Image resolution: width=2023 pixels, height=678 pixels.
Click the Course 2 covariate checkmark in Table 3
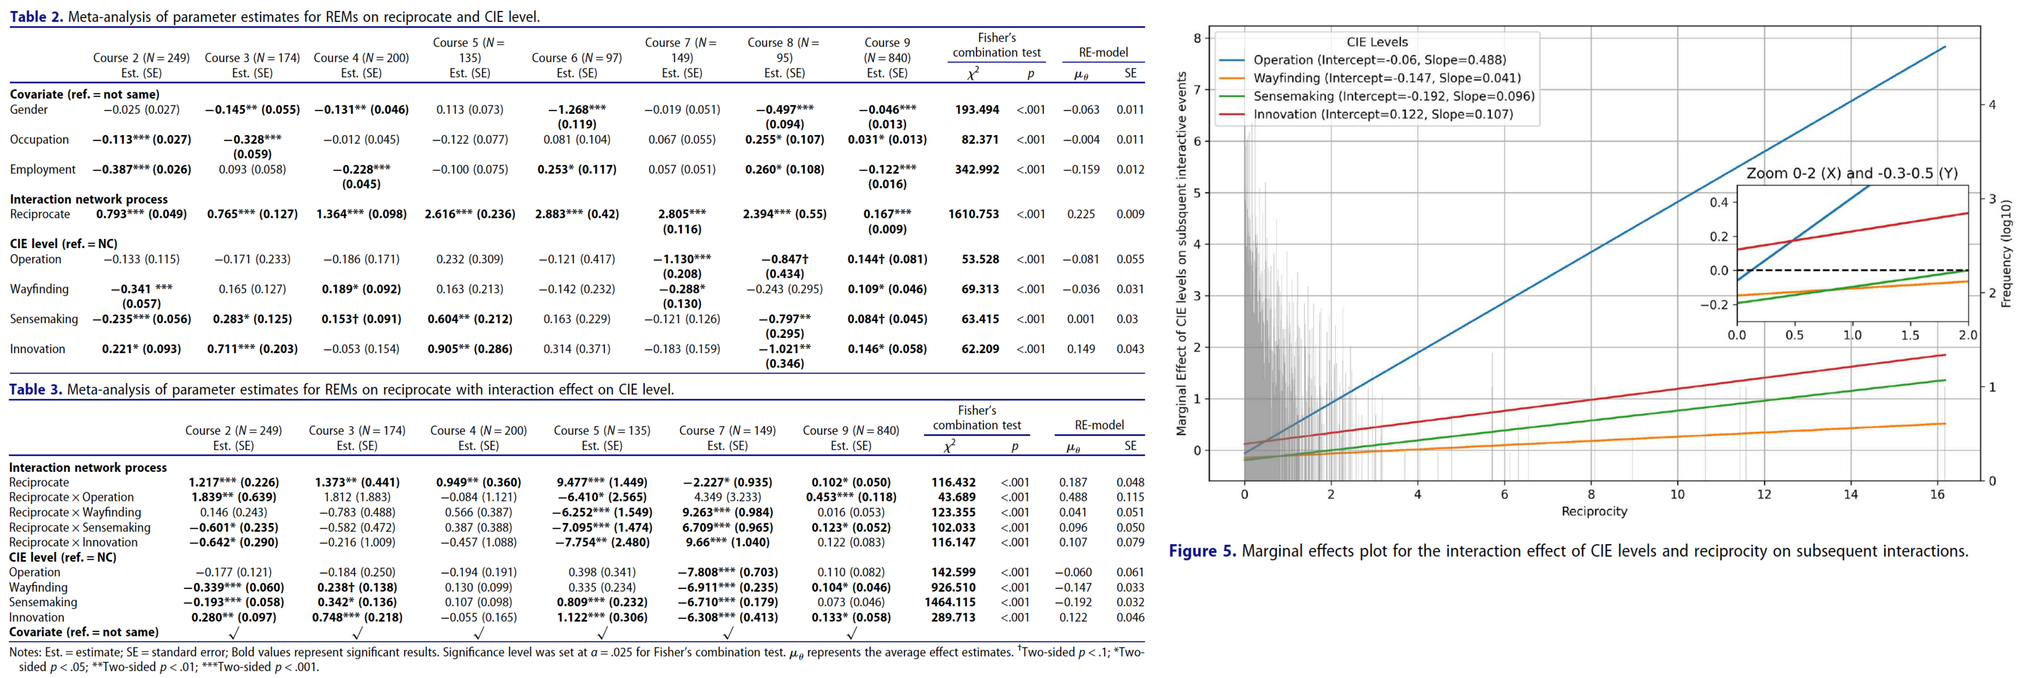(233, 632)
